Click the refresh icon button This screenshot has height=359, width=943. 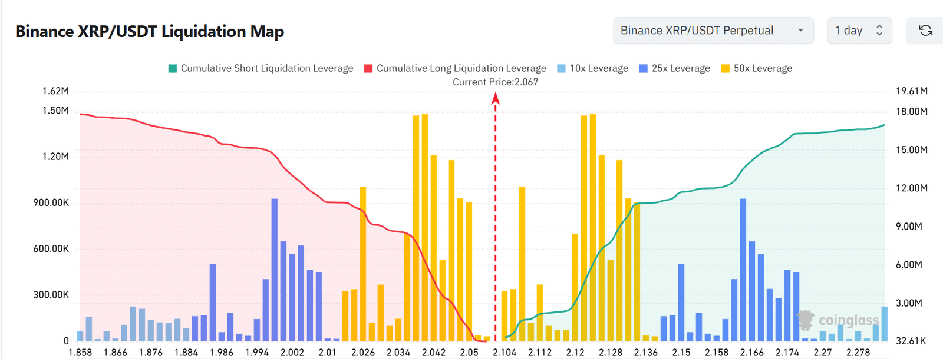coord(925,31)
